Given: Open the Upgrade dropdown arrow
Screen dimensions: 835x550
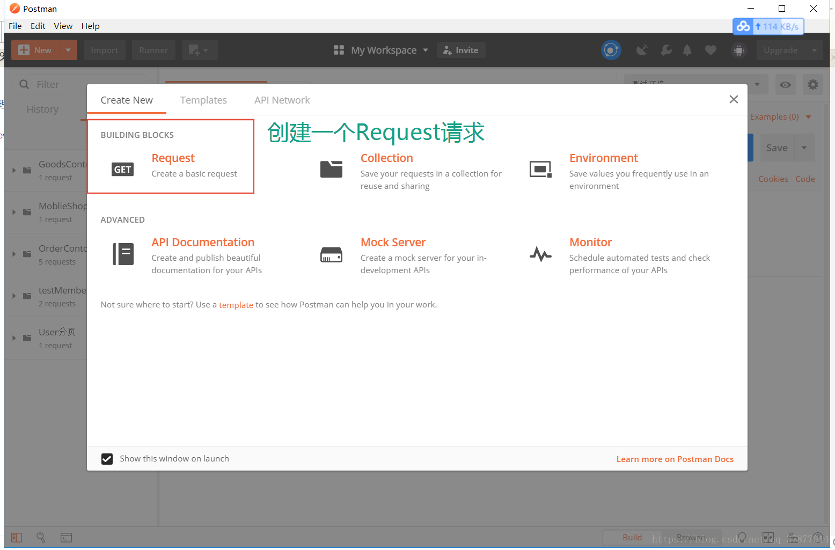Looking at the screenshot, I should [814, 50].
